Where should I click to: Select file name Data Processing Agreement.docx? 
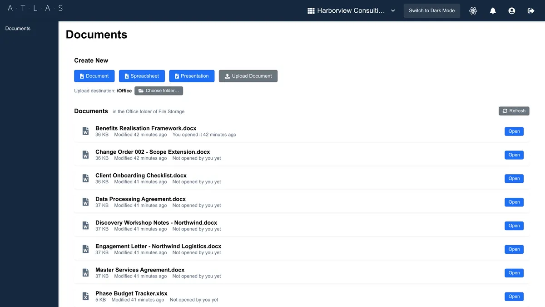[x=140, y=199]
